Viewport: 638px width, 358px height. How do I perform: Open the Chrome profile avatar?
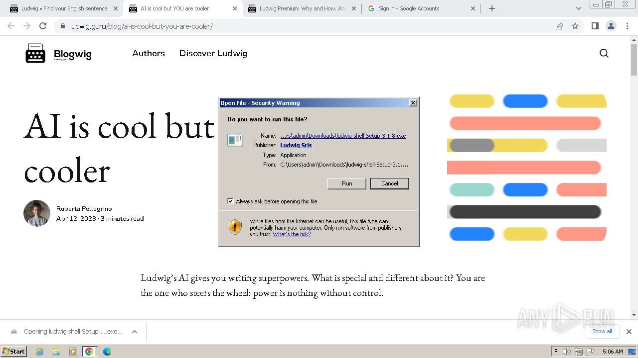pos(611,26)
